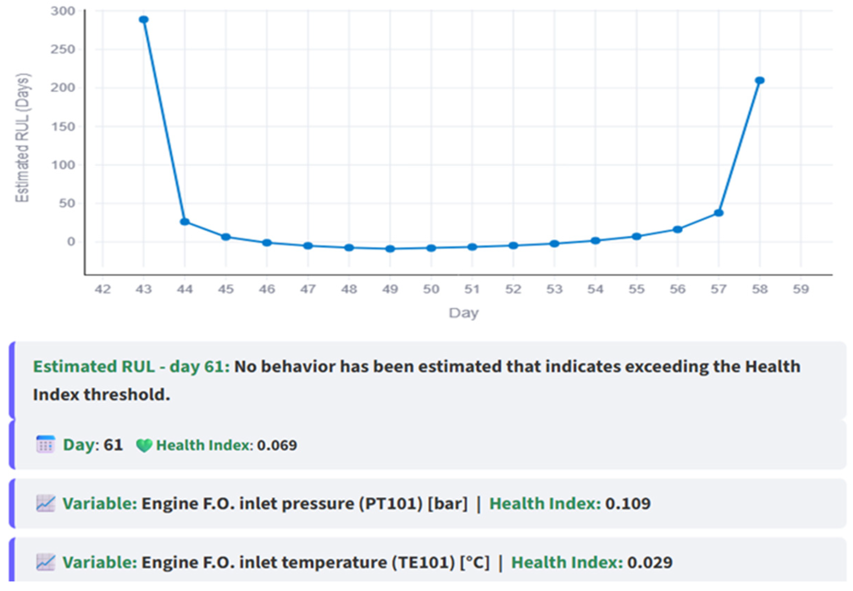
Task: Select the day 43 data point
Action: click(144, 20)
